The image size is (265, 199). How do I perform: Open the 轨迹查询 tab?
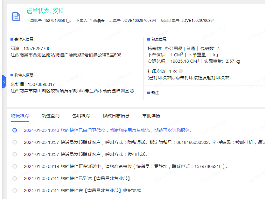click(x=51, y=116)
